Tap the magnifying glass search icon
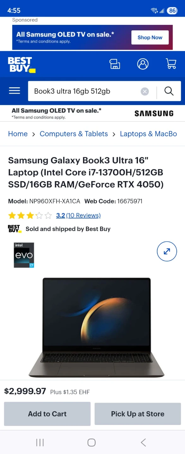This screenshot has height=454, width=185. coord(169,91)
